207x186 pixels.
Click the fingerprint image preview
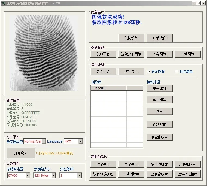(x=45, y=53)
